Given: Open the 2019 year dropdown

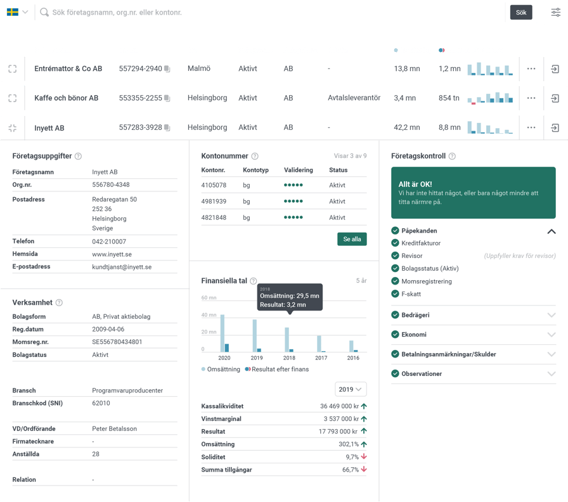Looking at the screenshot, I should pyautogui.click(x=351, y=389).
